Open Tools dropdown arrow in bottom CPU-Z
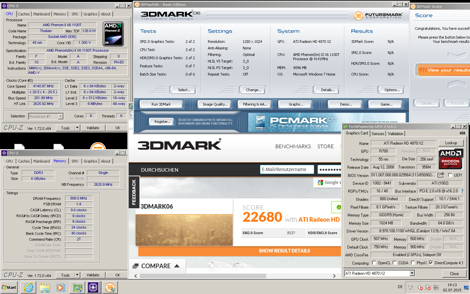Screen dimensions: 470x294 pyautogui.click(x=77, y=275)
